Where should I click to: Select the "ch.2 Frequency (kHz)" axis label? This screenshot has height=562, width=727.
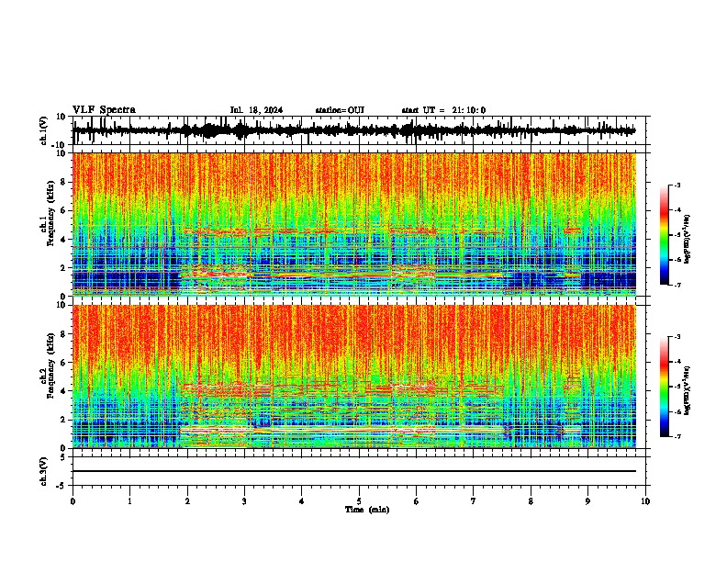(49, 365)
